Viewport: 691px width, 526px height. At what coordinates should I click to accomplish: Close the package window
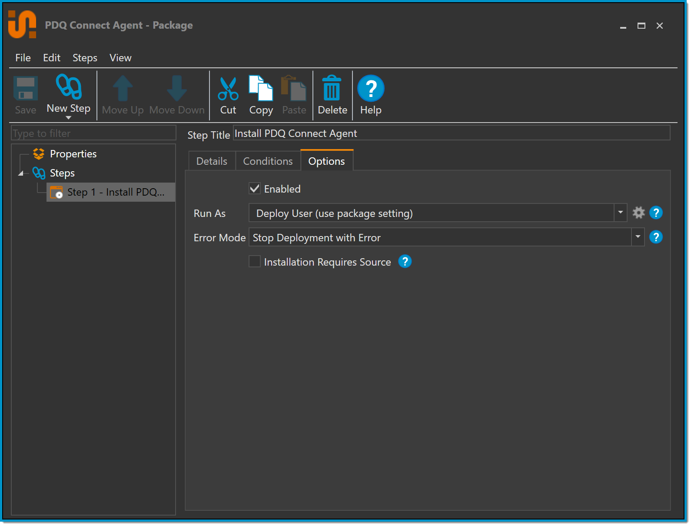660,26
